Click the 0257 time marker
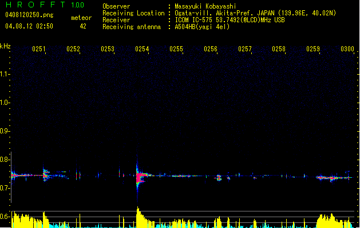This screenshot has height=228, width=360. click(x=245, y=49)
